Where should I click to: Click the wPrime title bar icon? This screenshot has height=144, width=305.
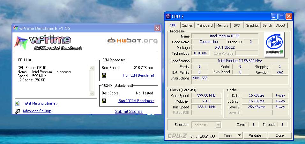click(x=16, y=28)
